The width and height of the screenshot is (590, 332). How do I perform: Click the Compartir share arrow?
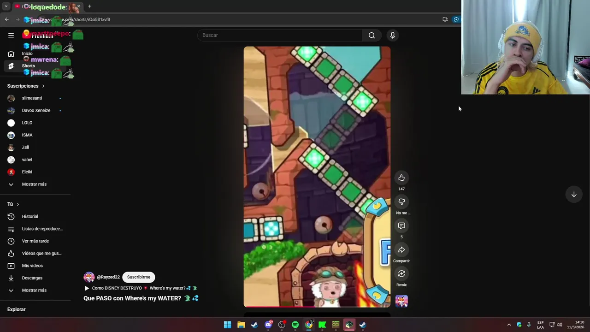(401, 249)
